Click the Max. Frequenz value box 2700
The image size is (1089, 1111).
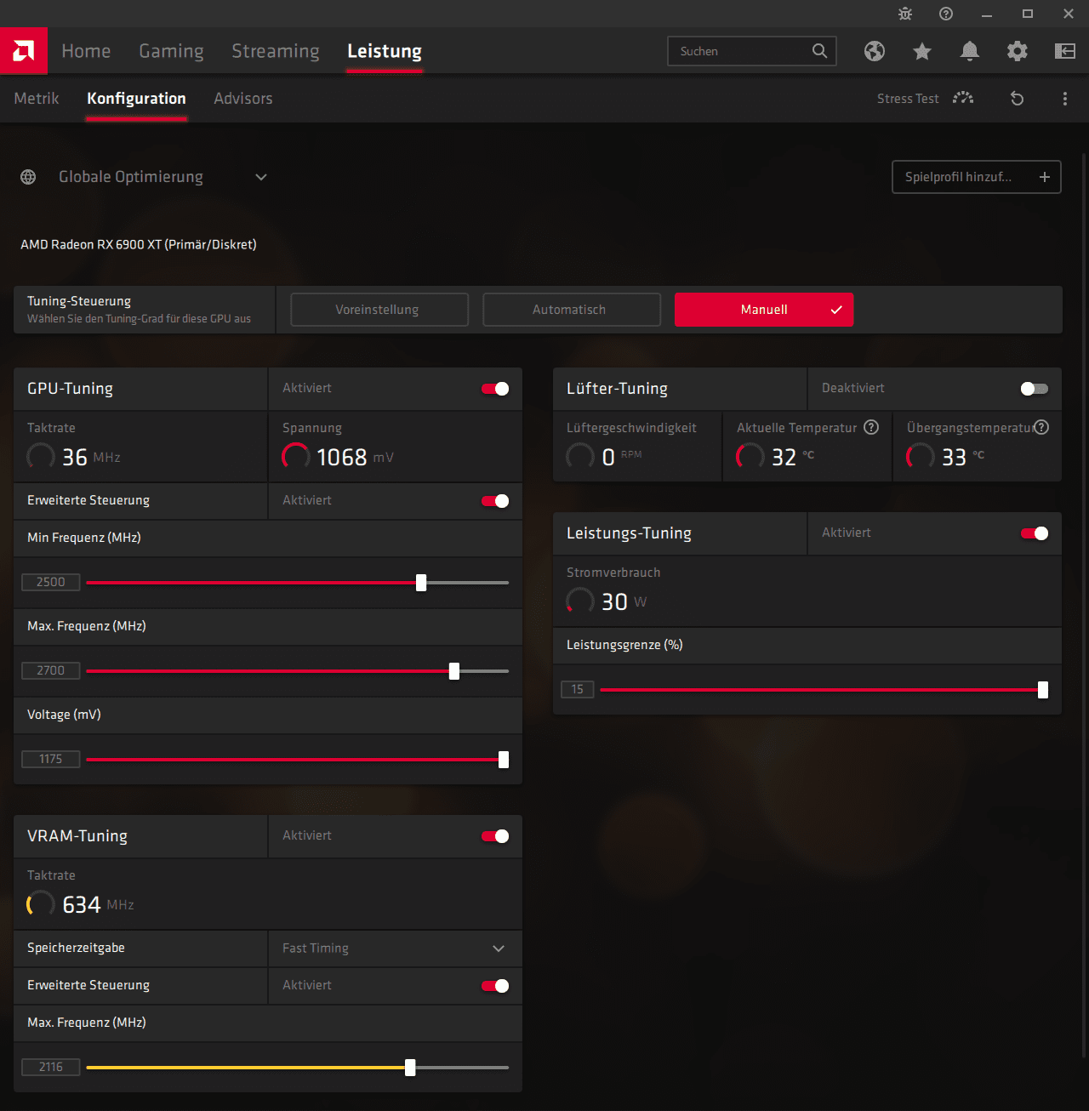(x=51, y=671)
